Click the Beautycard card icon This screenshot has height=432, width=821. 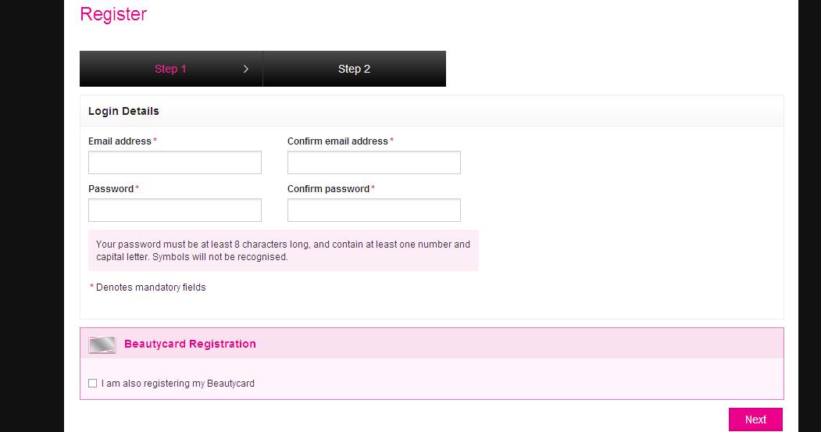click(x=102, y=345)
